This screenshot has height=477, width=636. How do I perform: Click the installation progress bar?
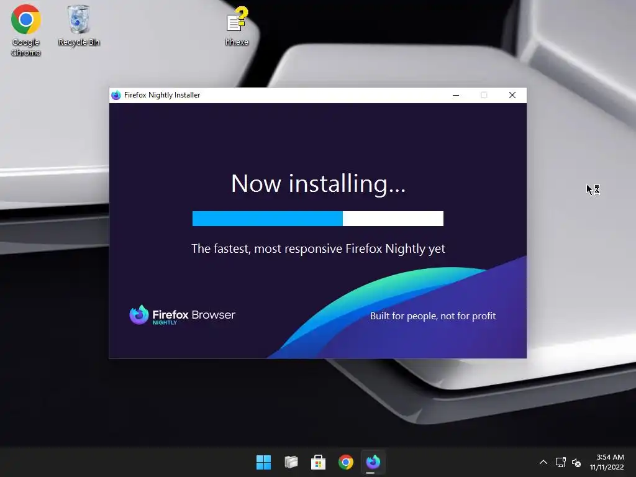pyautogui.click(x=317, y=219)
